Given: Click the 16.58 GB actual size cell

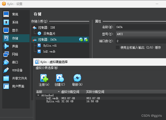Looking at the screenshot, I should [92, 101].
